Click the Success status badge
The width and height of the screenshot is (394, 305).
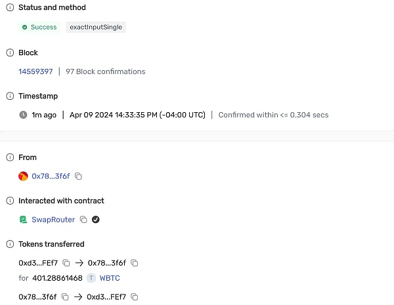[x=39, y=28]
